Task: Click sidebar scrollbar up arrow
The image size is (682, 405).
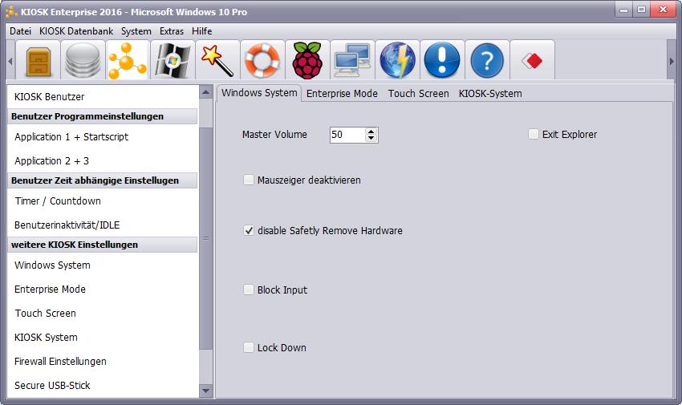Action: tap(205, 91)
